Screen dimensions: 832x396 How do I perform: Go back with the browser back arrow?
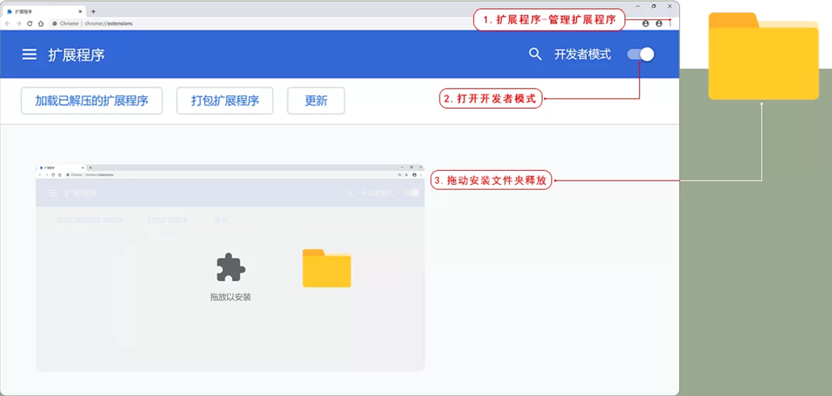tap(7, 23)
